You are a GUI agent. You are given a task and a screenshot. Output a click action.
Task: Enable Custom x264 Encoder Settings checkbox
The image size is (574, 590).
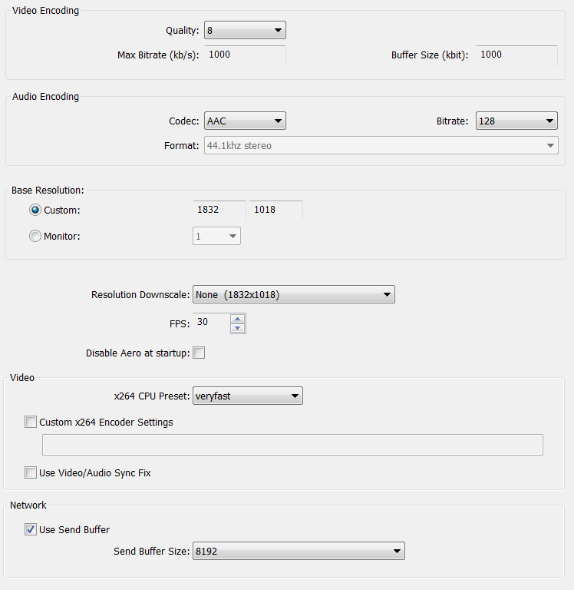(x=31, y=422)
